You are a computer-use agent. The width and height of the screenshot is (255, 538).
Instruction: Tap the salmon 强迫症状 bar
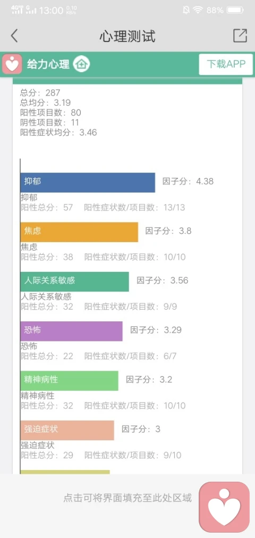click(67, 430)
